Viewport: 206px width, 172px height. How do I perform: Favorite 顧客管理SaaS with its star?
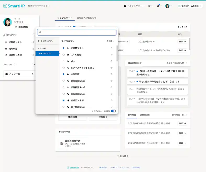point(64,94)
